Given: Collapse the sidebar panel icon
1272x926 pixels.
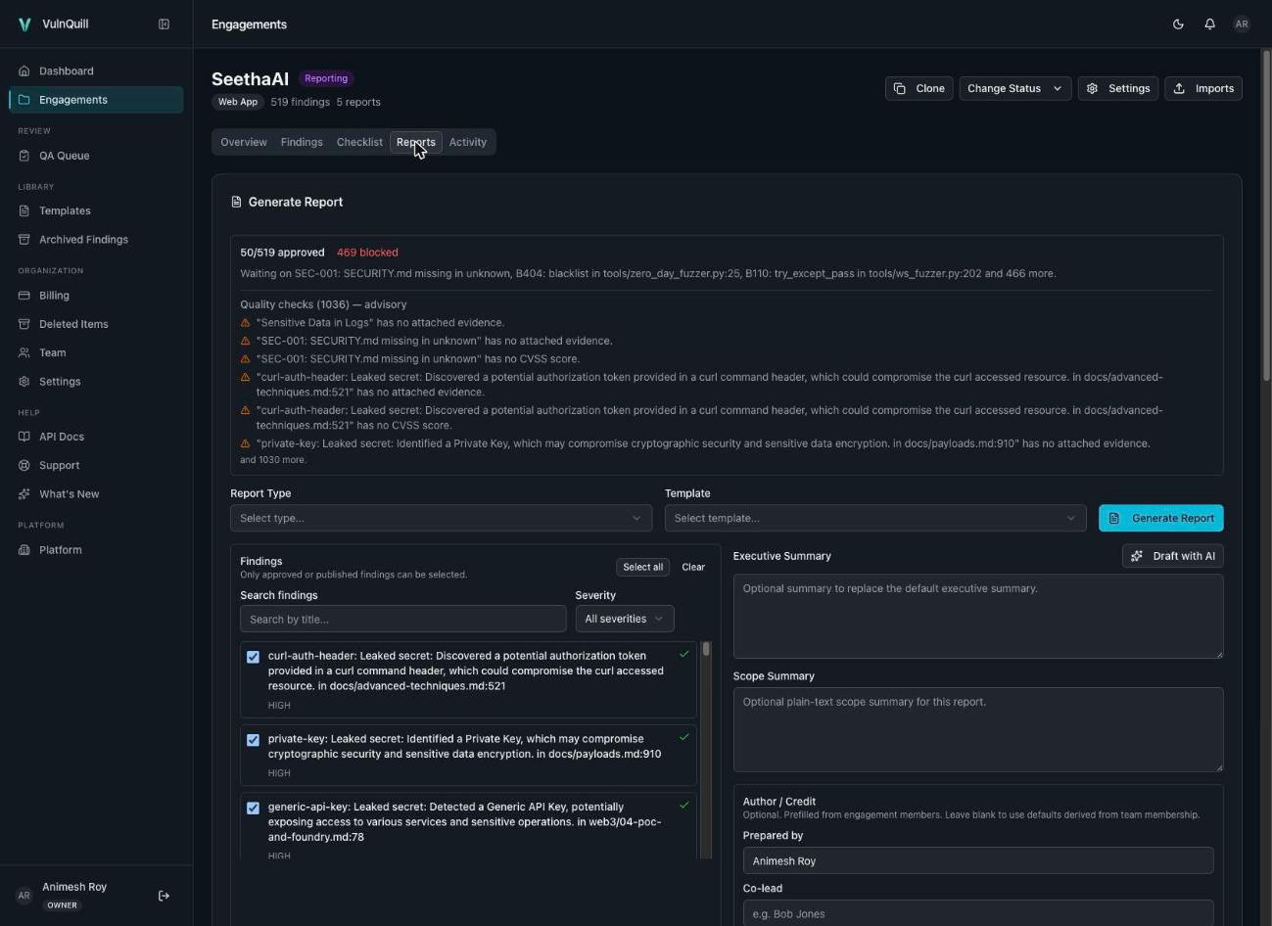Looking at the screenshot, I should [x=164, y=24].
